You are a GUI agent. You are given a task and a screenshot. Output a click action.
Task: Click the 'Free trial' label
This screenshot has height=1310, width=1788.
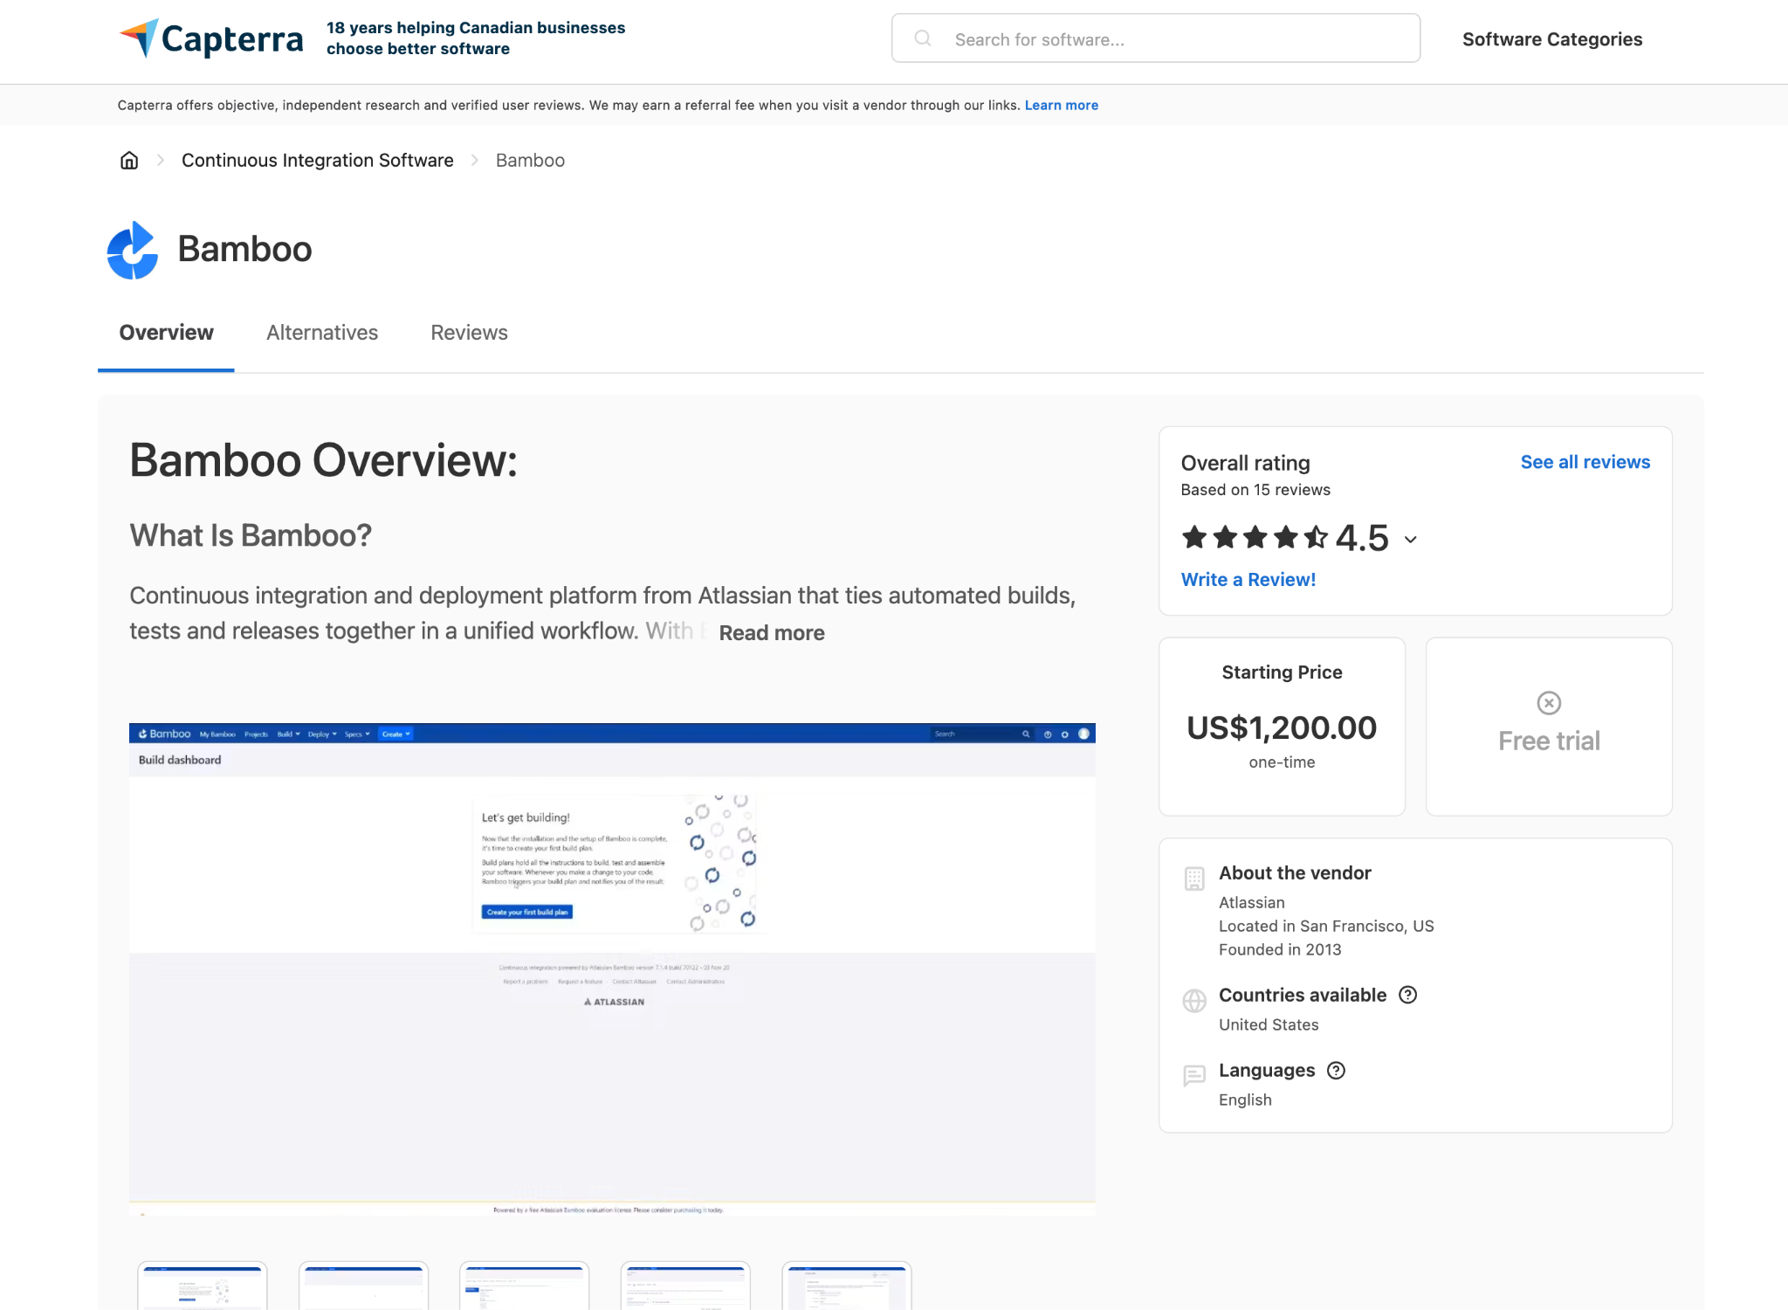click(x=1549, y=741)
